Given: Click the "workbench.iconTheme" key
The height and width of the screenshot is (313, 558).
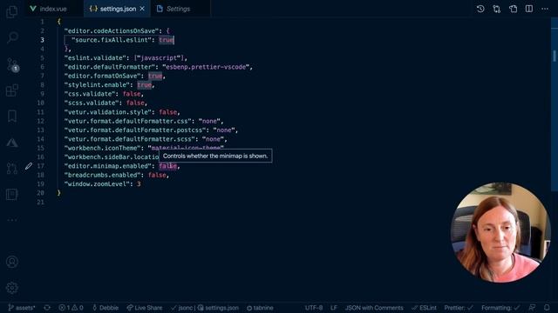Looking at the screenshot, I should (103, 148).
